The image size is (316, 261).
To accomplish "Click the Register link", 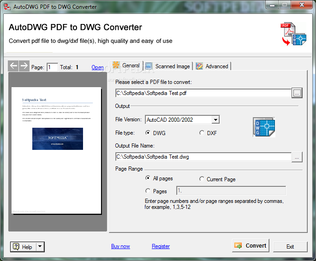I will point(161,246).
